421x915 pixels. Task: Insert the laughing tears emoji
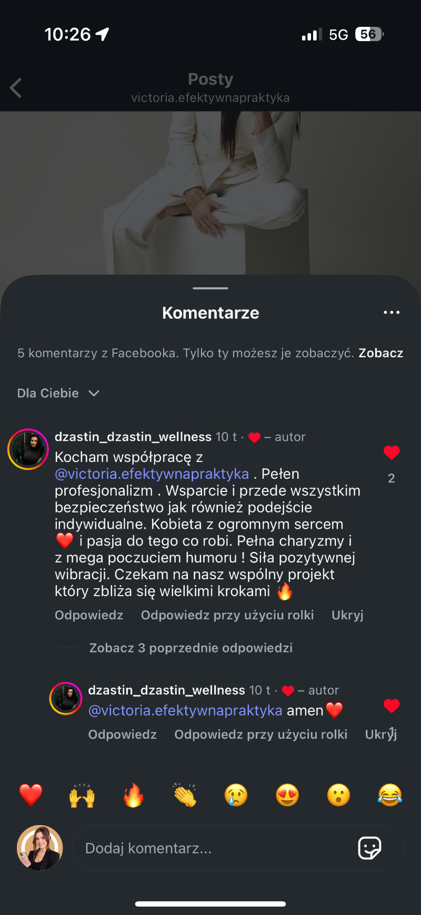[x=390, y=795]
